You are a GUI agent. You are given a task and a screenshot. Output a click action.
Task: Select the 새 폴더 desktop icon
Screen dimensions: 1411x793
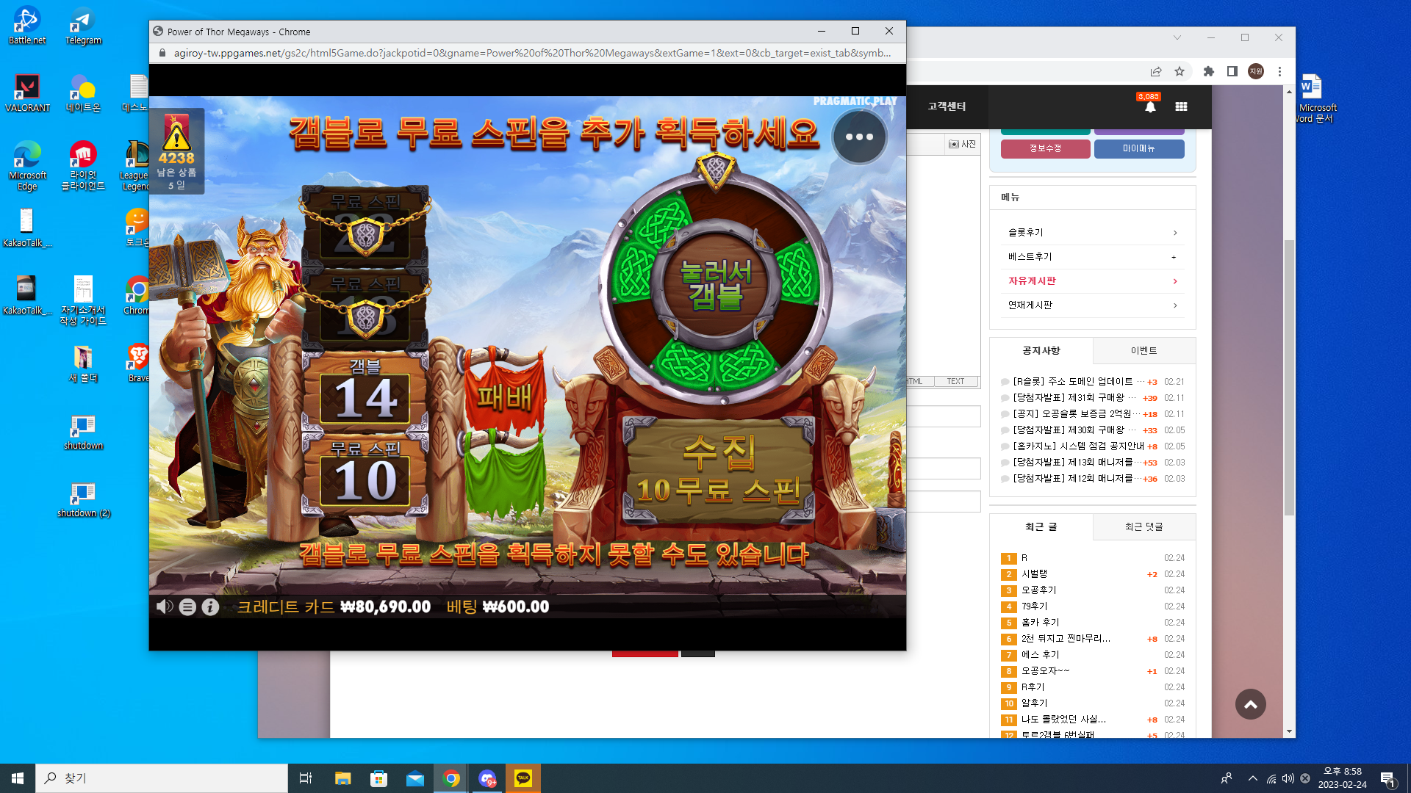(x=83, y=363)
